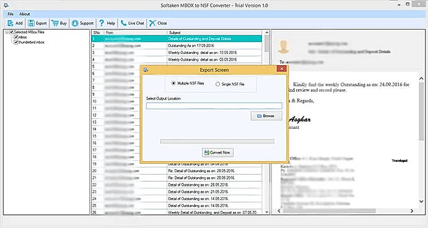The width and height of the screenshot is (428, 228).
Task: Select email 'Weekly Outstanding detail as on: 10.09.2016'
Action: click(177, 53)
